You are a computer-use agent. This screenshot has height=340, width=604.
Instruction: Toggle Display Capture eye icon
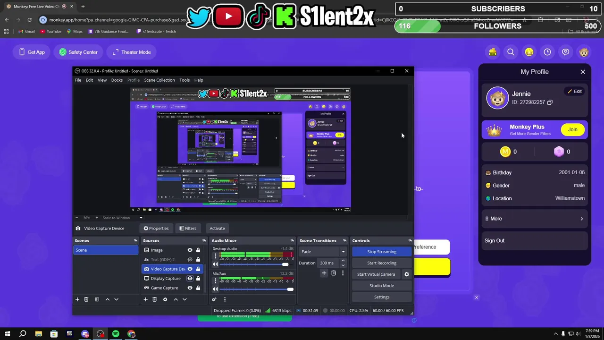pos(190,279)
